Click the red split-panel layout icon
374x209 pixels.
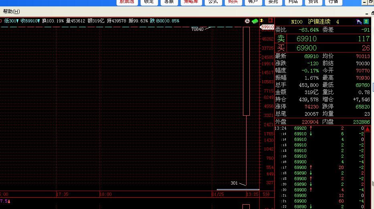(271, 21)
